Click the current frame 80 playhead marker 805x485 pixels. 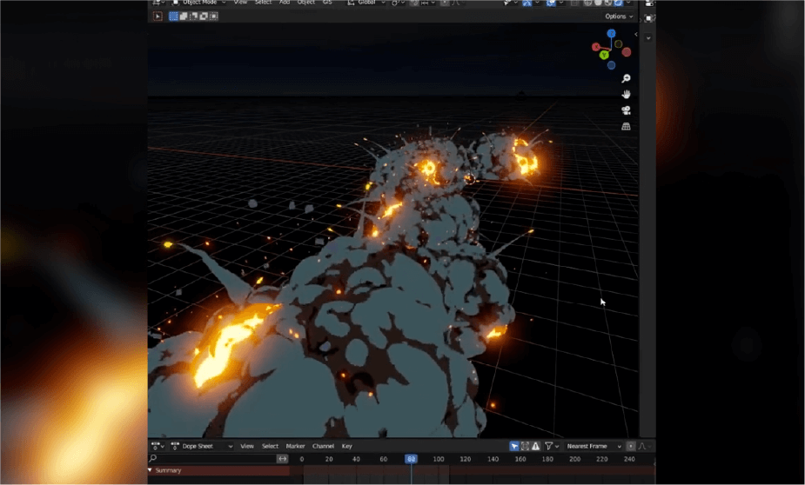411,459
